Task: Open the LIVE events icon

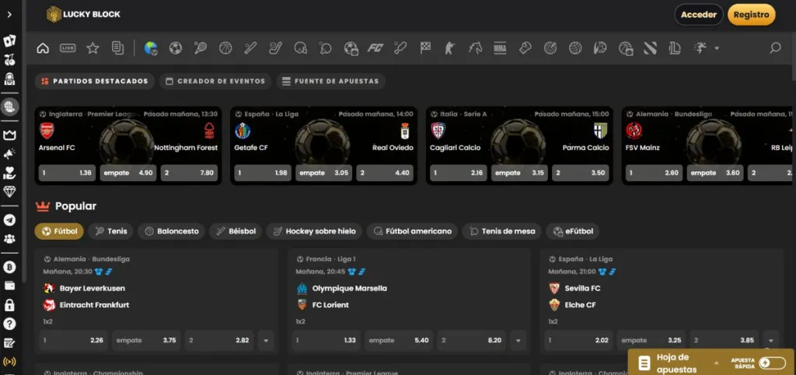Action: tap(68, 48)
